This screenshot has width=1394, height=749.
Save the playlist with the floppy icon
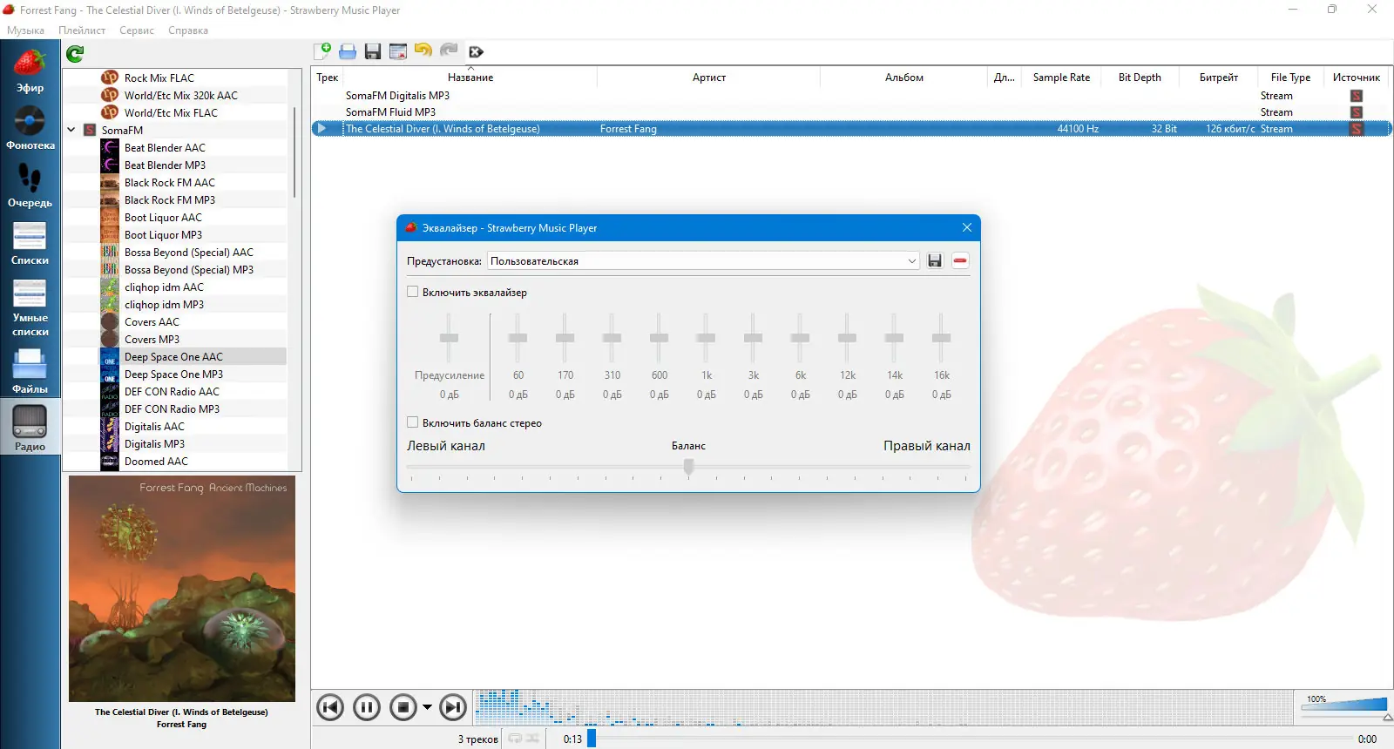pyautogui.click(x=373, y=51)
